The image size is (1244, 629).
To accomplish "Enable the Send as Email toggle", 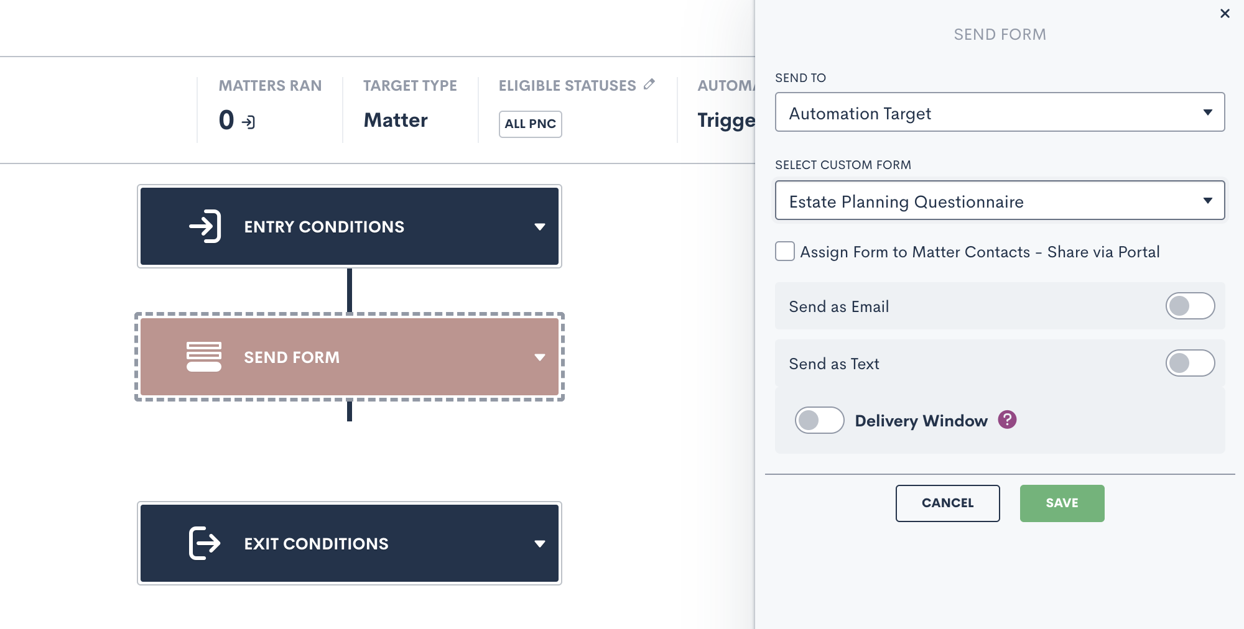I will pyautogui.click(x=1189, y=306).
